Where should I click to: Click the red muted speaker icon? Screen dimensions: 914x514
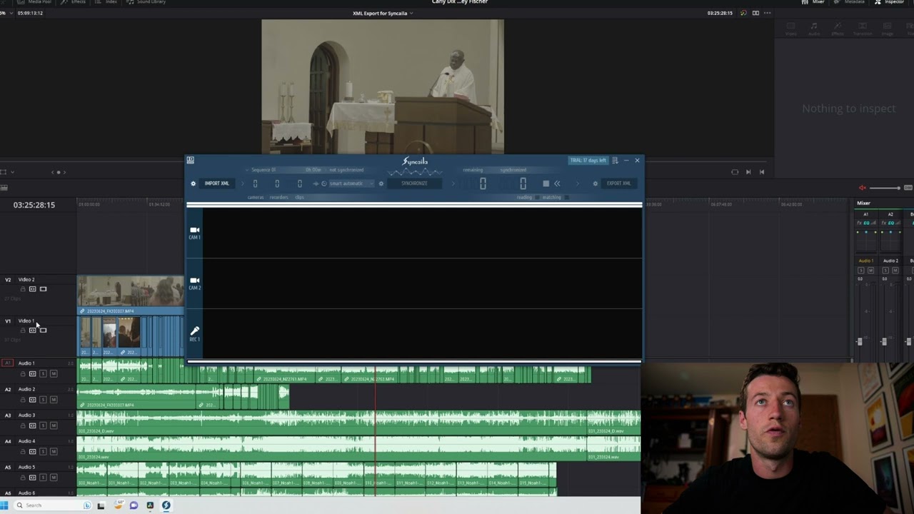(863, 188)
